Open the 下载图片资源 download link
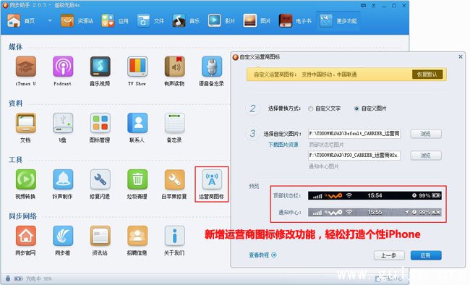Image resolution: width=470 pixels, height=285 pixels. (283, 145)
